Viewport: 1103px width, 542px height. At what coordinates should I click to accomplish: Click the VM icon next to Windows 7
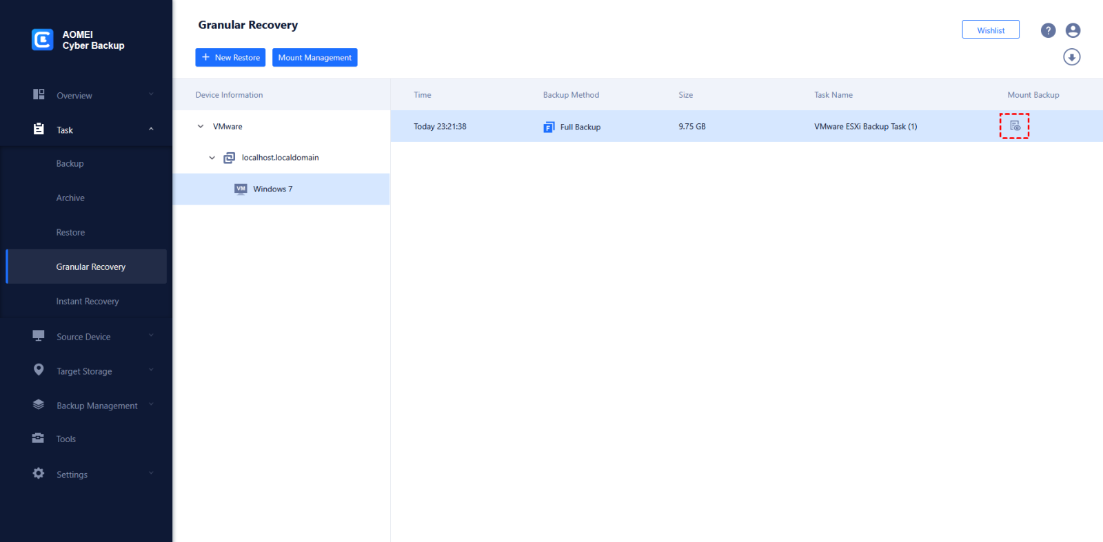click(x=241, y=189)
